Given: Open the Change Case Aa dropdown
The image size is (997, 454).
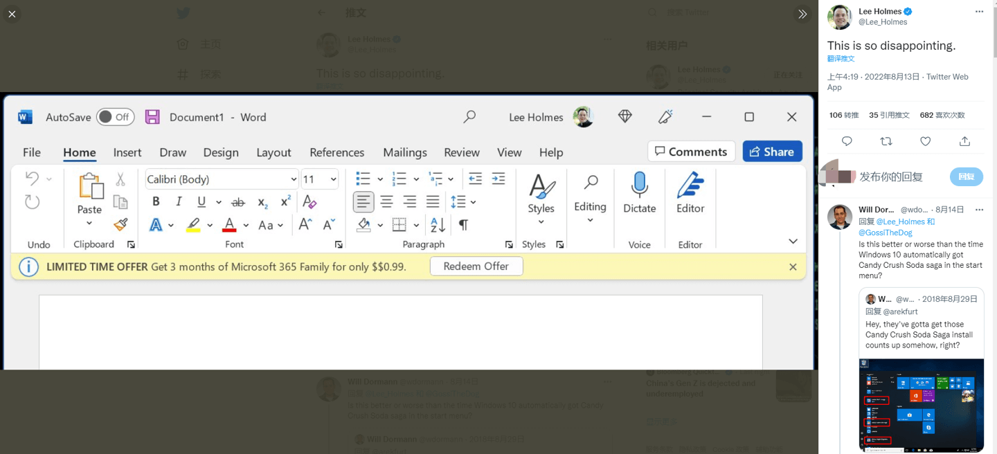Looking at the screenshot, I should pyautogui.click(x=271, y=225).
